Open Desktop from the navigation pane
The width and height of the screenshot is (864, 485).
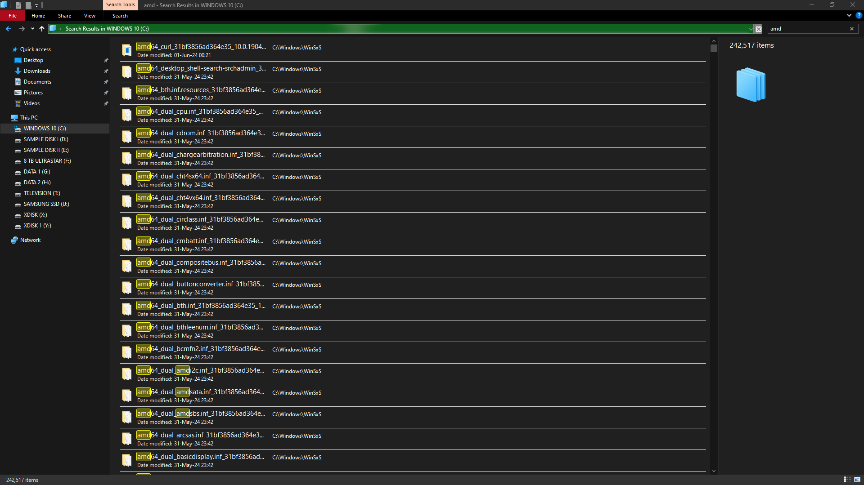tap(33, 60)
